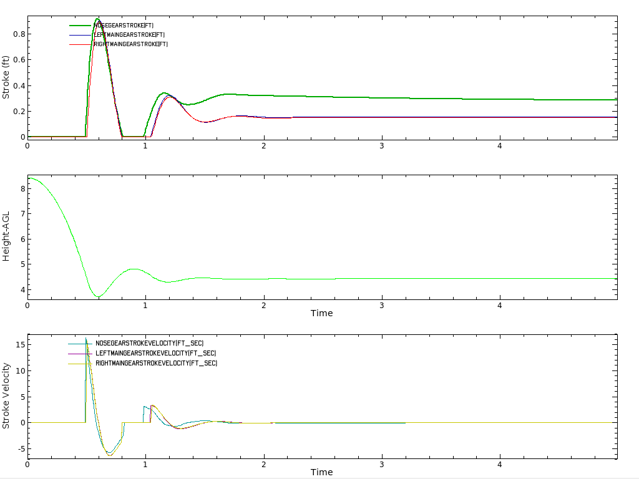Click the "Time" label below the Height-AGL plot
The image size is (639, 479).
coord(321,313)
